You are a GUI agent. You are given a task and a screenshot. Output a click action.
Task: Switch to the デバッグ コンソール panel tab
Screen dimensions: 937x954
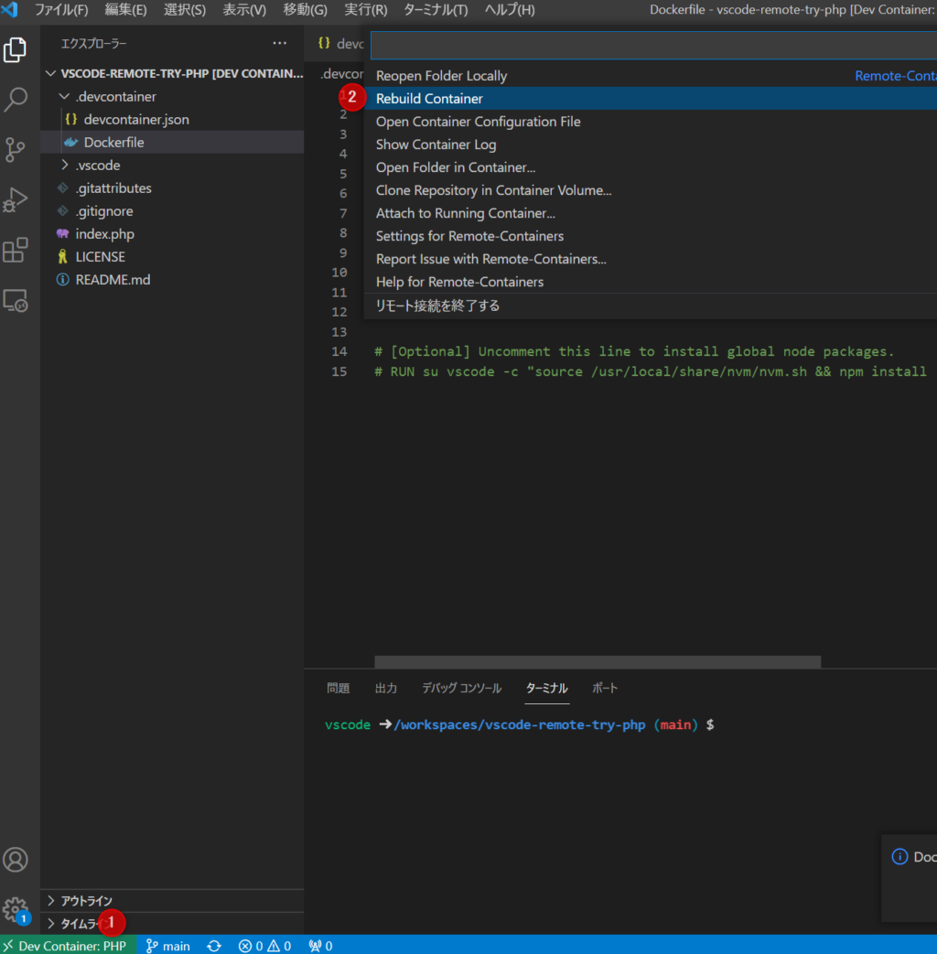pyautogui.click(x=461, y=688)
